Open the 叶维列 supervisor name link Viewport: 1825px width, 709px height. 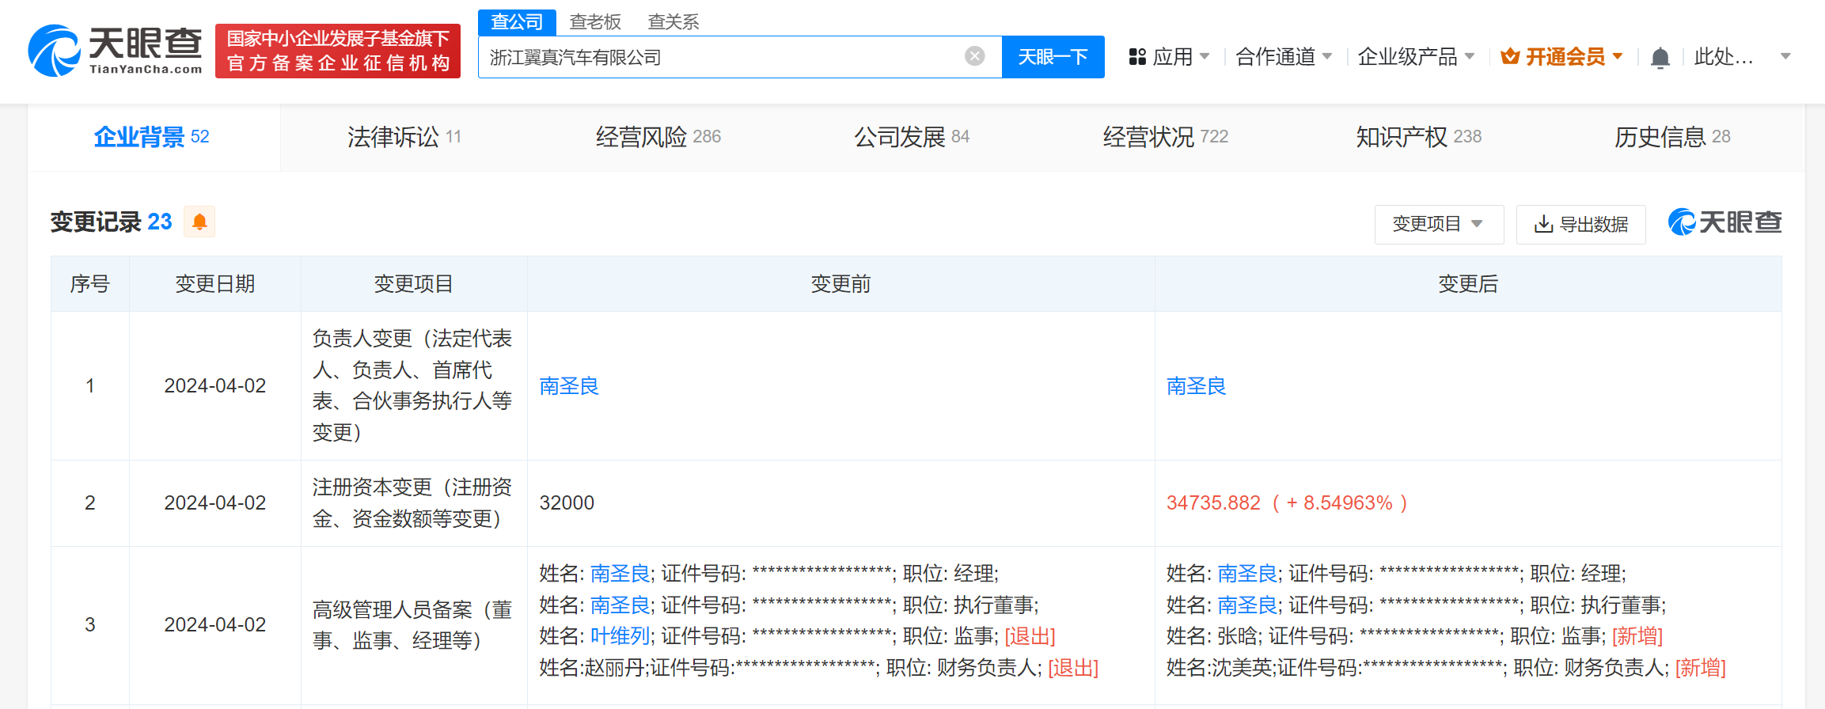(620, 636)
